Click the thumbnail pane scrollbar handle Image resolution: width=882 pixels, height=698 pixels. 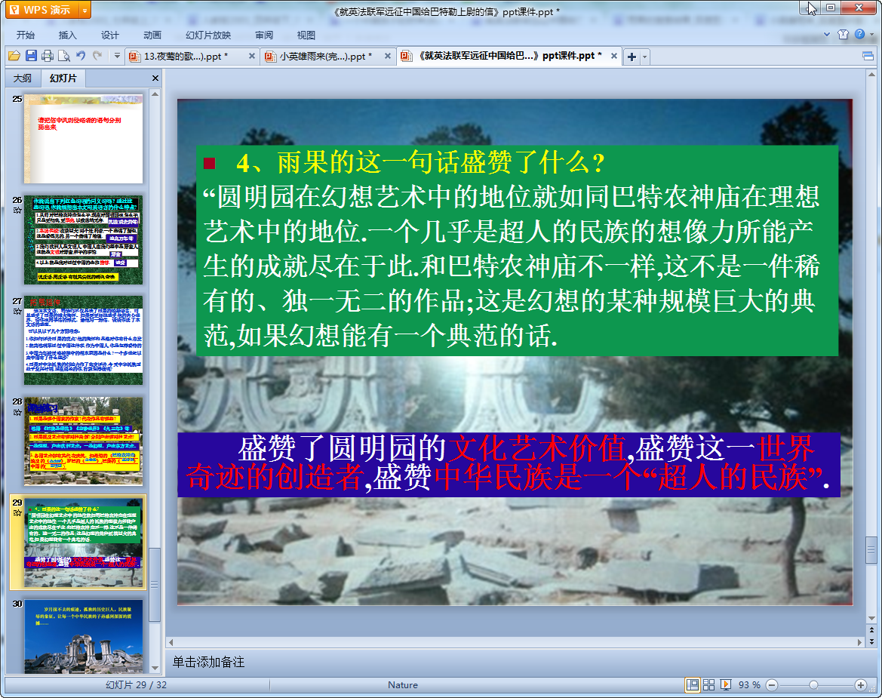pos(155,584)
